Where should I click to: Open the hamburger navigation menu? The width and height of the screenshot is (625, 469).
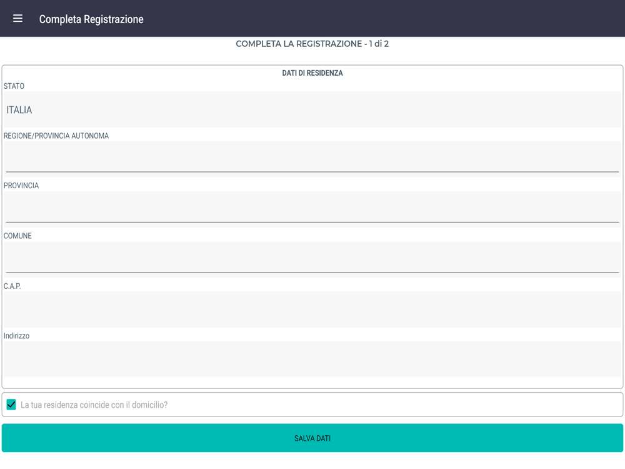pyautogui.click(x=17, y=18)
